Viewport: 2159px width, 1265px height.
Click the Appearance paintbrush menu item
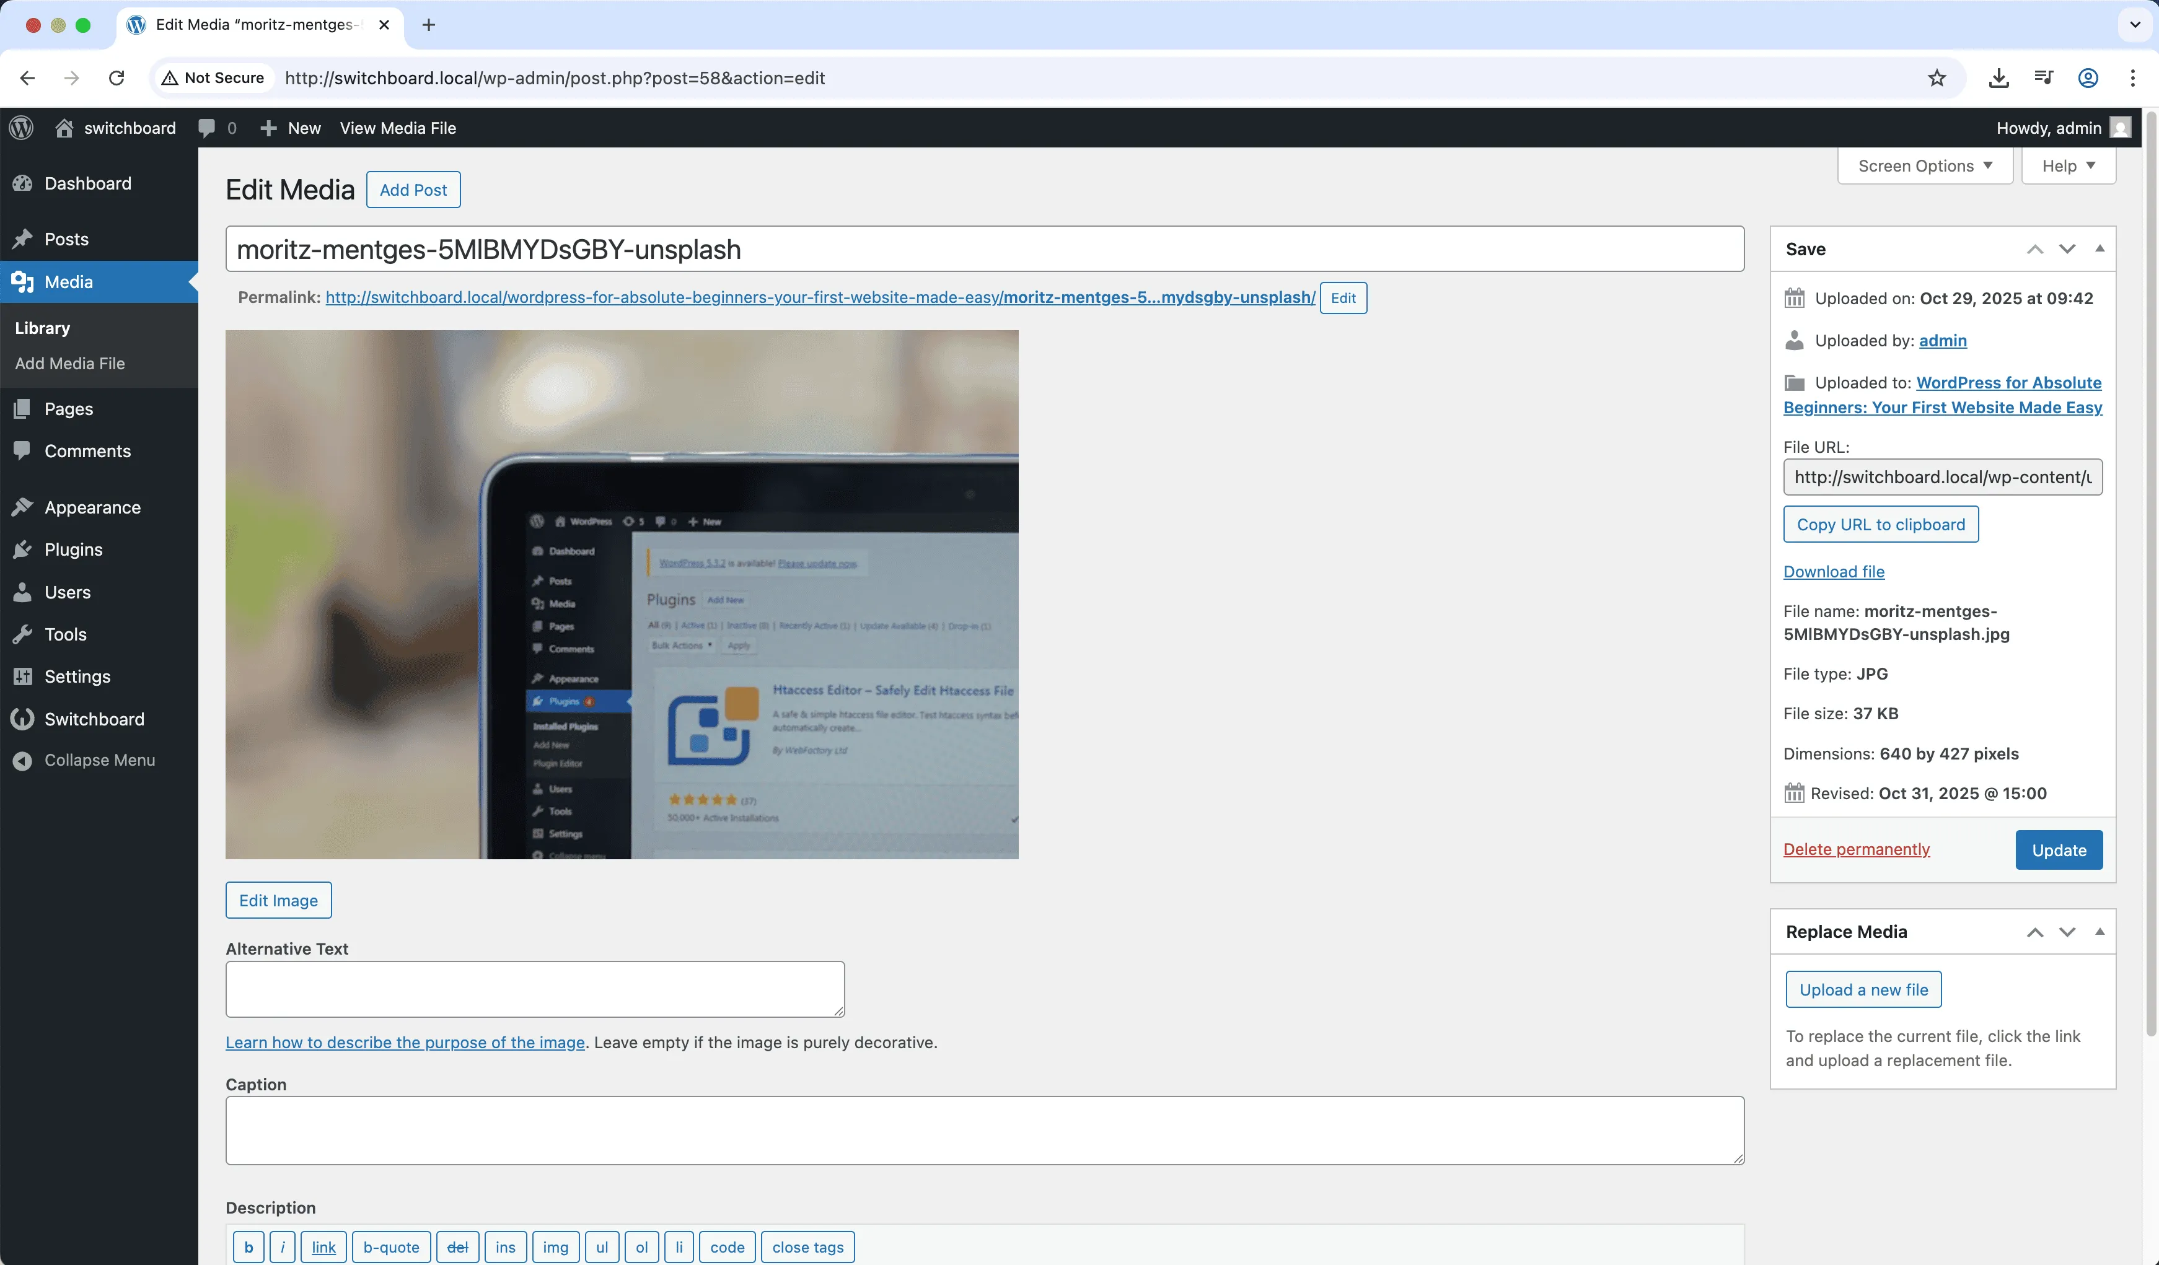(x=92, y=507)
